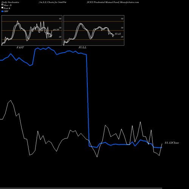The height and width of the screenshot is (189, 189).
Task: Open the FULL stochastic chart panel
Action: 94,30
